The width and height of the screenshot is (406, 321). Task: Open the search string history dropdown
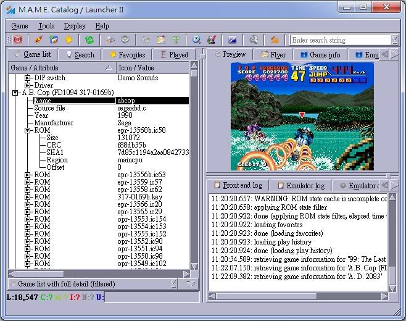[x=395, y=40]
